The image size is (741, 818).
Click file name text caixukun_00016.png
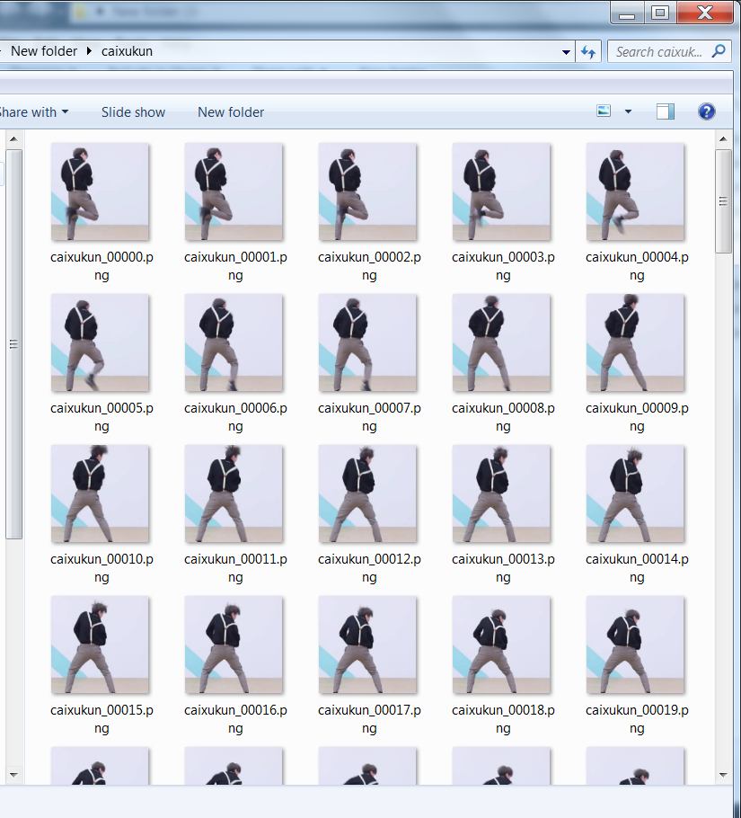[x=235, y=719]
